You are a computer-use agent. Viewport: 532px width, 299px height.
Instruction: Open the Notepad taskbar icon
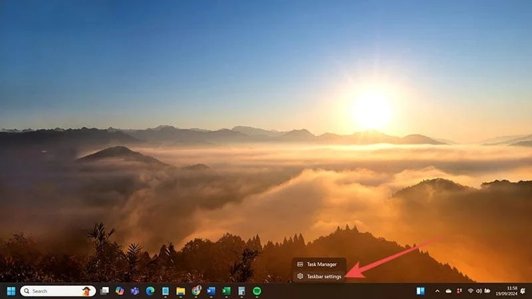pos(165,291)
